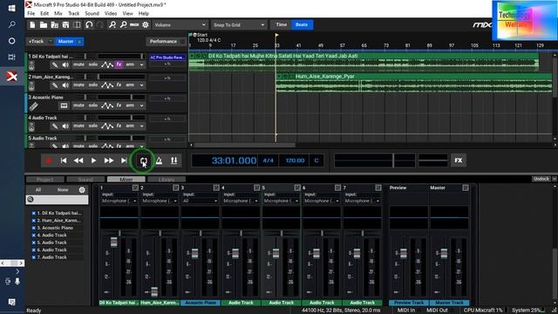
Task: Switch to the Project tab
Action: [45, 180]
